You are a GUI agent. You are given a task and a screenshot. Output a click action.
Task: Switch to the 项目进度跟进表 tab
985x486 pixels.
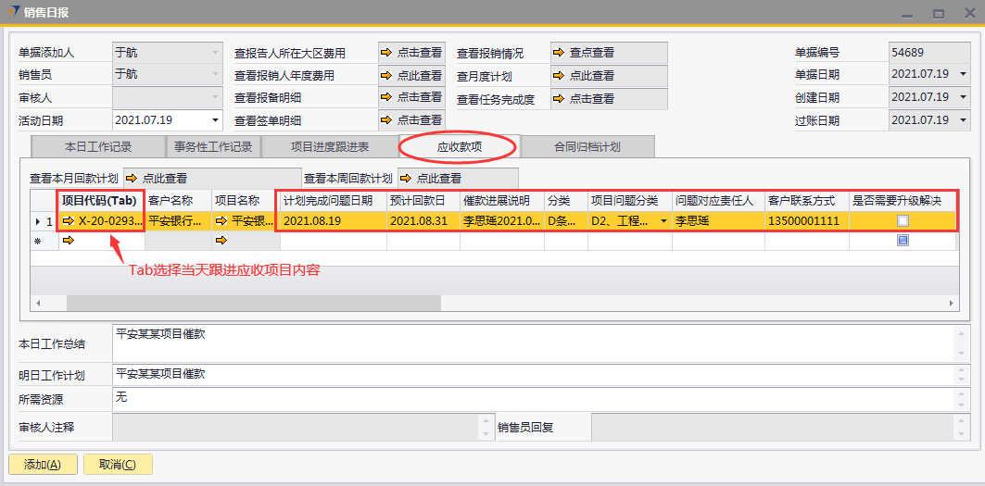[329, 147]
